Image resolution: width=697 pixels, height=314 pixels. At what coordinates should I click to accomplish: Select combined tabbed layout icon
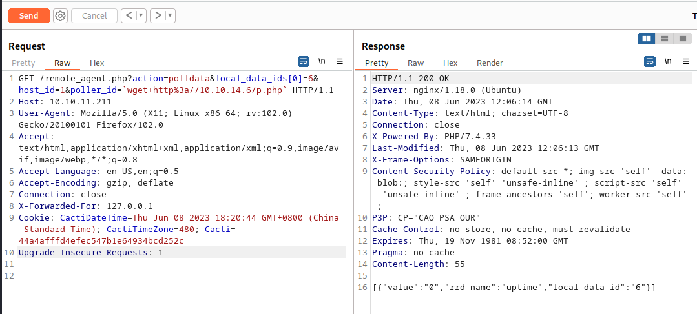click(x=682, y=39)
